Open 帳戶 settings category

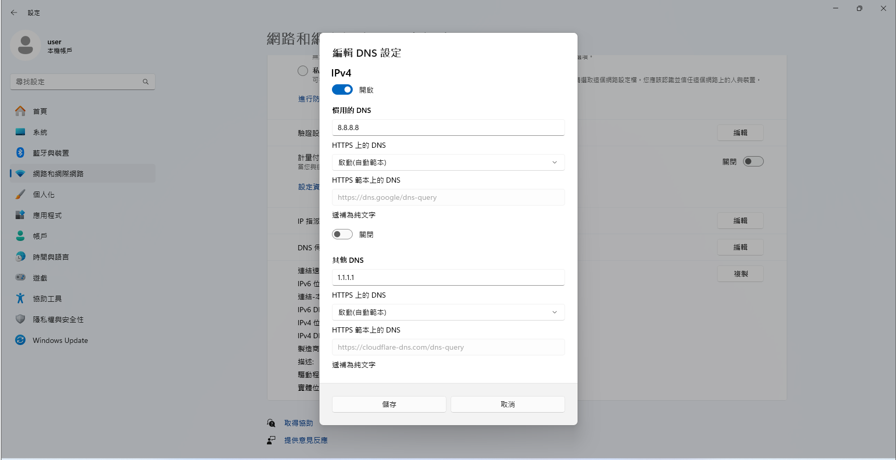(x=83, y=236)
